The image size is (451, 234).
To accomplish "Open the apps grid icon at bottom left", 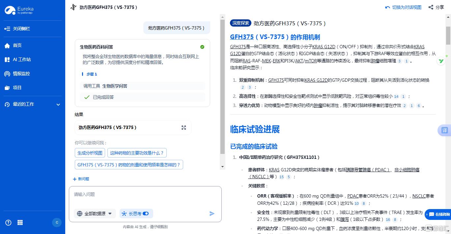I will (x=20, y=223).
